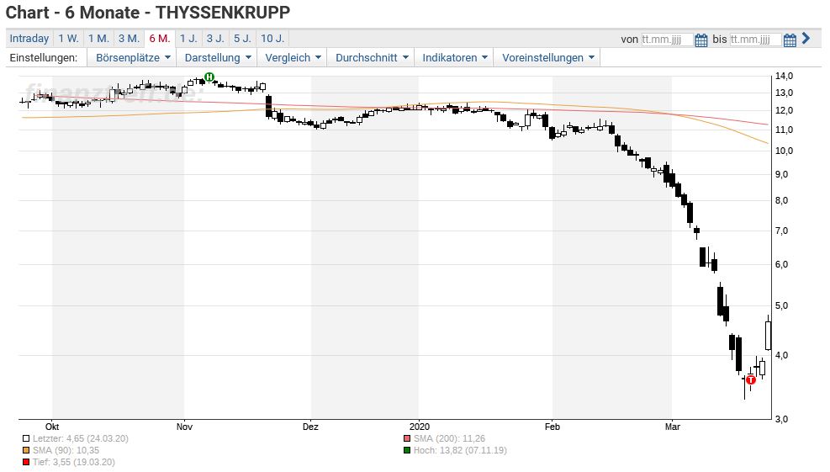This screenshot has width=830, height=472.
Task: Click the 'Hoch: 13,82 (07.11.19)' legend text
Action: [460, 450]
